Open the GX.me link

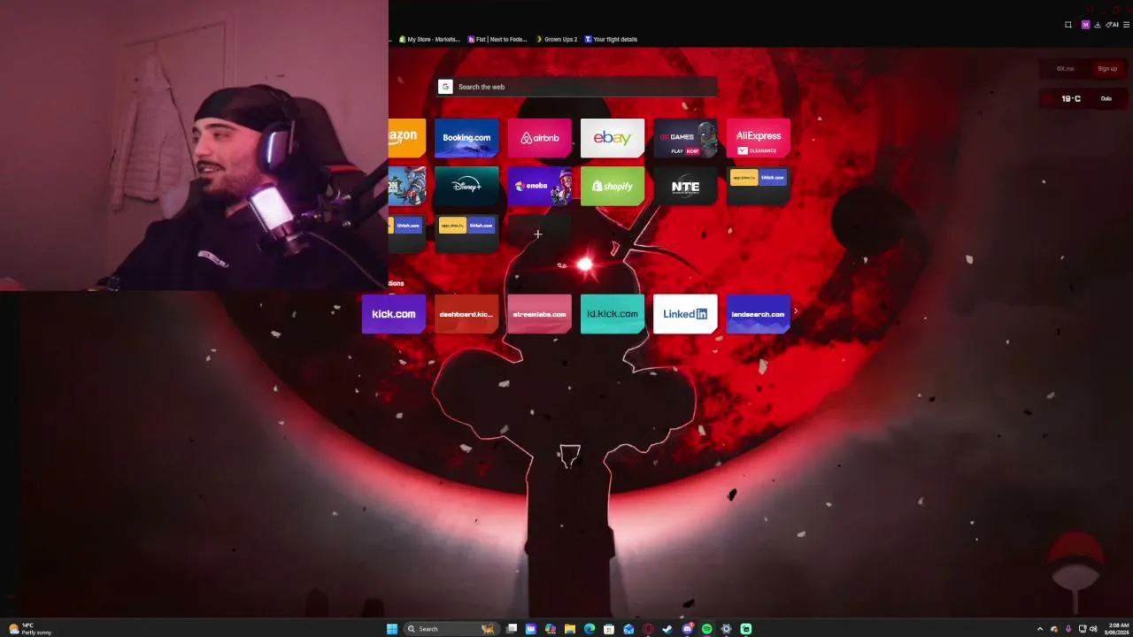1065,69
